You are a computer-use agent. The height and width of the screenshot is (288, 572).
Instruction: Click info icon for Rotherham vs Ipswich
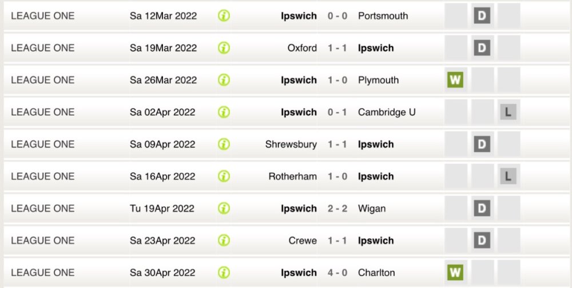tap(224, 176)
